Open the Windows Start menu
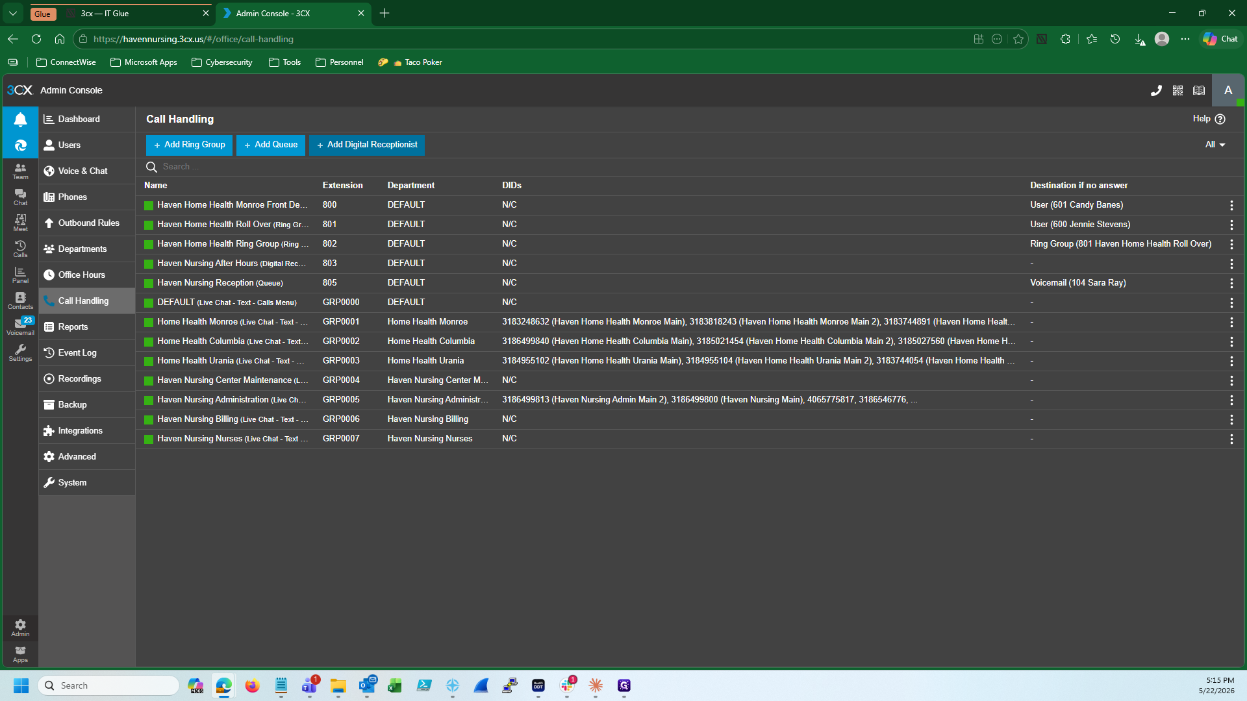1247x701 pixels. pos(21,685)
